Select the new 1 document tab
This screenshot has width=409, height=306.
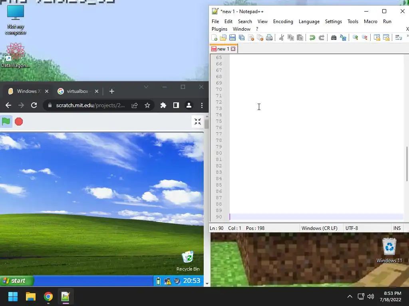click(223, 49)
